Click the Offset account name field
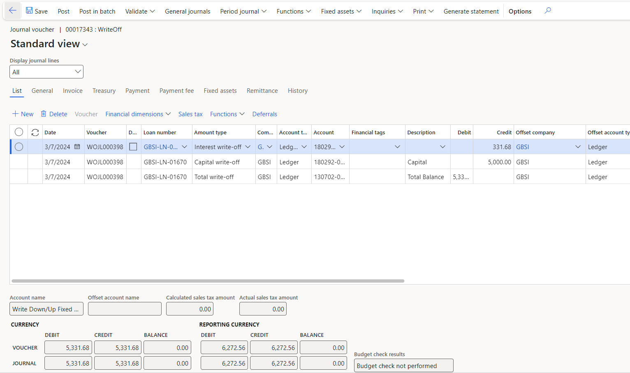The image size is (630, 373). point(125,309)
